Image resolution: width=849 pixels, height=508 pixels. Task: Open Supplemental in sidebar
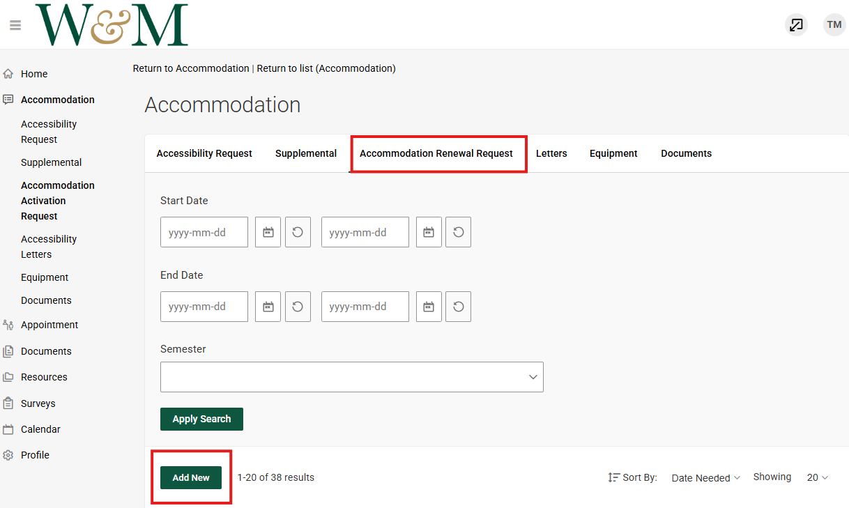(x=52, y=162)
